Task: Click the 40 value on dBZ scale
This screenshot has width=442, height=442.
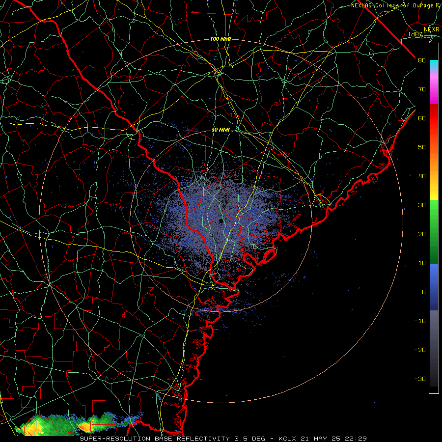Action: (422, 176)
